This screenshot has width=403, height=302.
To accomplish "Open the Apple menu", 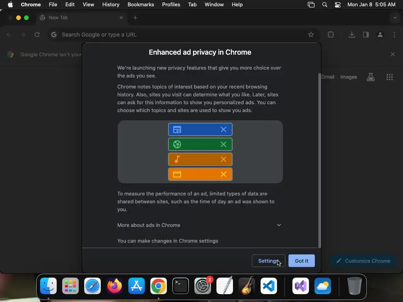I will pos(10,5).
